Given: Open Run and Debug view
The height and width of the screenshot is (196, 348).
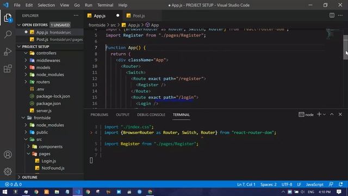Looking at the screenshot, I should [x=8, y=52].
